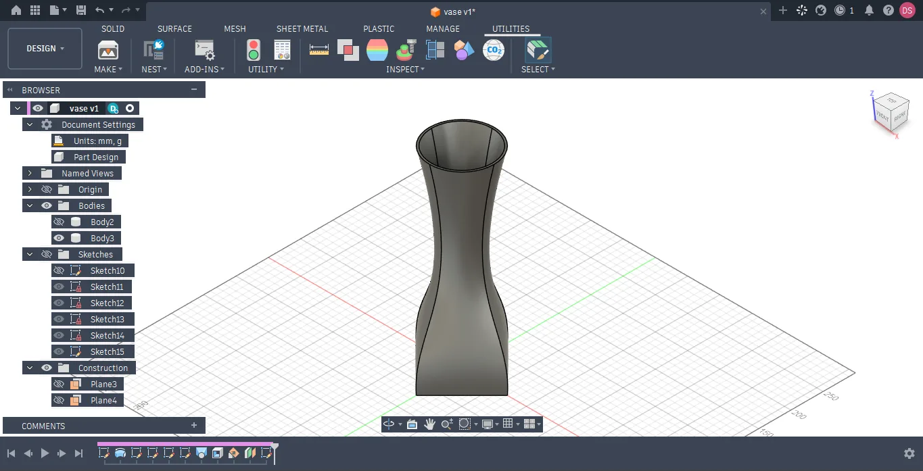The image size is (923, 471).
Task: Toggle visibility of vase v1 component
Action: tap(38, 108)
